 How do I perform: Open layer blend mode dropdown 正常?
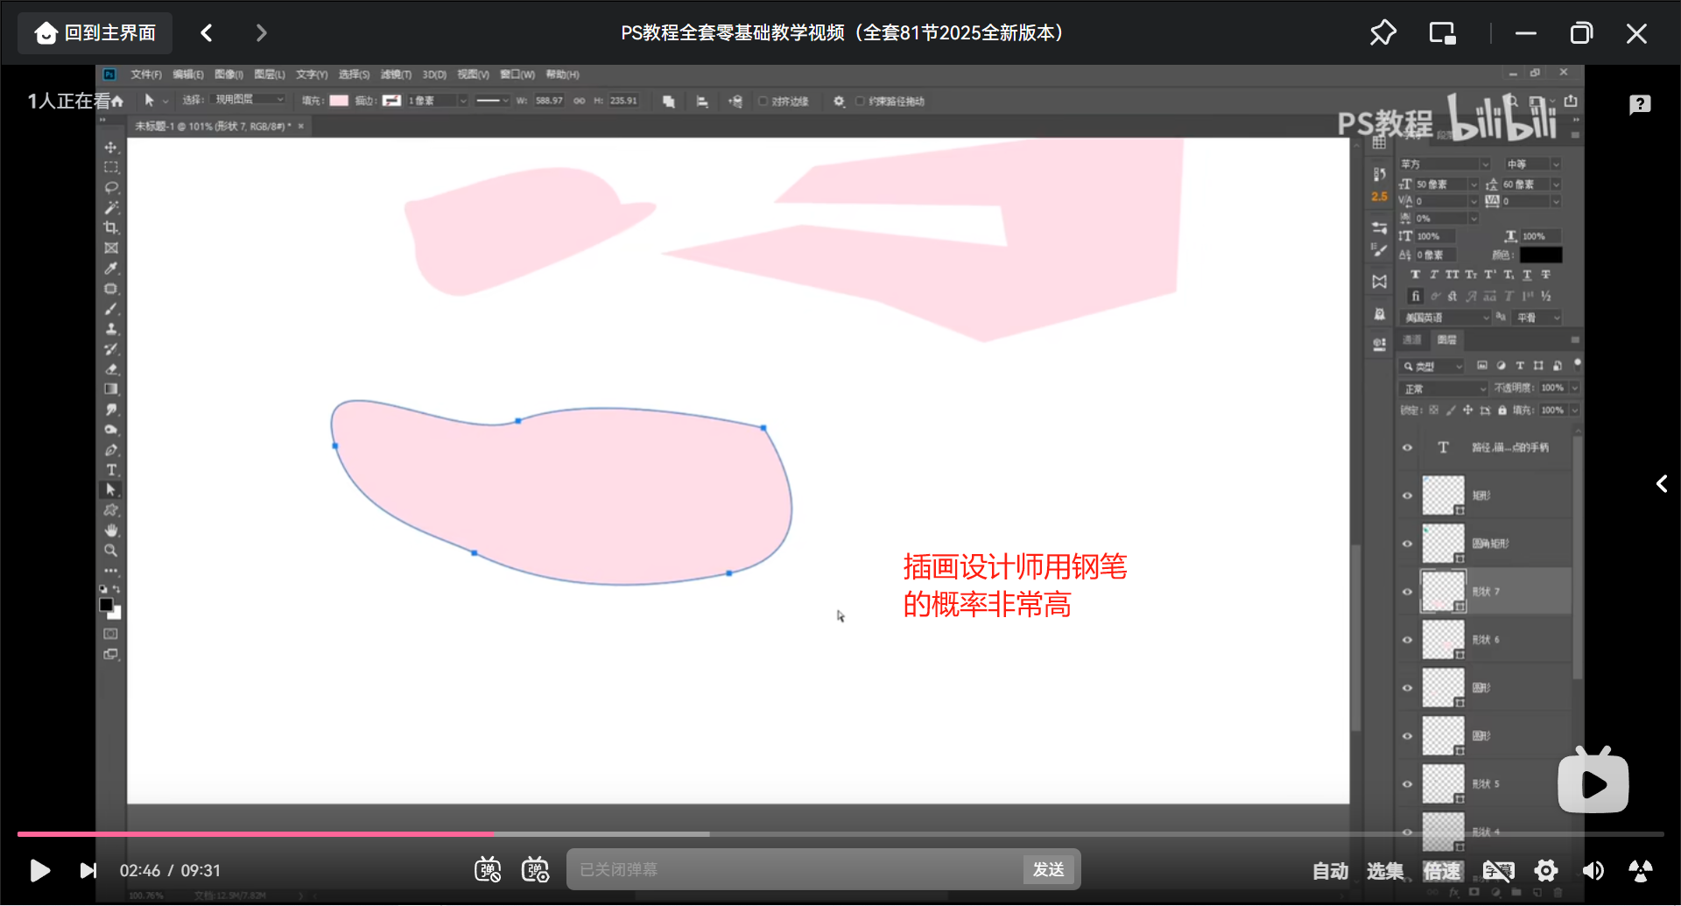1444,389
